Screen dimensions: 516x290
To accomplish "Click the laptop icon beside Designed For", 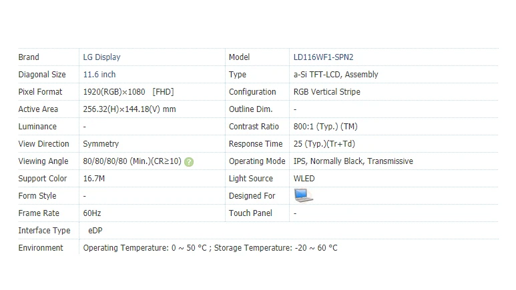I will click(x=303, y=195).
